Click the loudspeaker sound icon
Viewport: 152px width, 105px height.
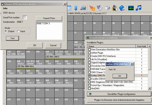tap(115, 8)
